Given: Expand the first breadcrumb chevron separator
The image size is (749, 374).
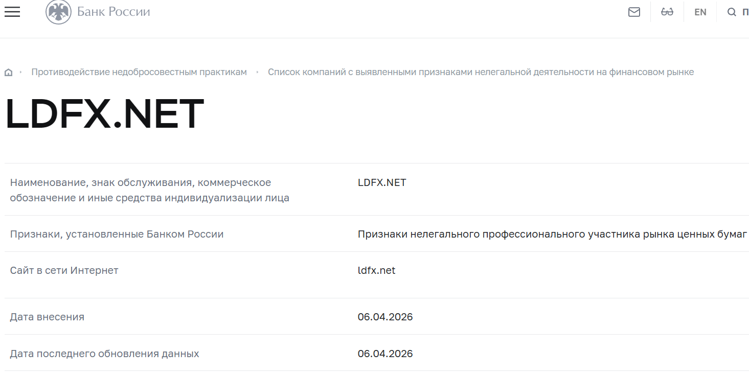Looking at the screenshot, I should (22, 72).
